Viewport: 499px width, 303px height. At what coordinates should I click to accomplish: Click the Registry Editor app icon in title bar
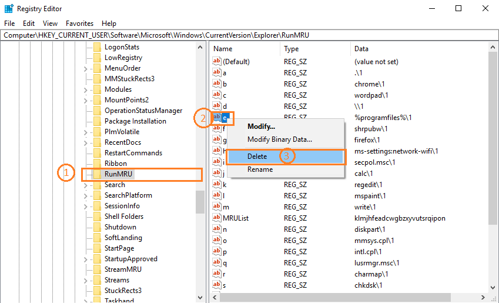[9, 9]
